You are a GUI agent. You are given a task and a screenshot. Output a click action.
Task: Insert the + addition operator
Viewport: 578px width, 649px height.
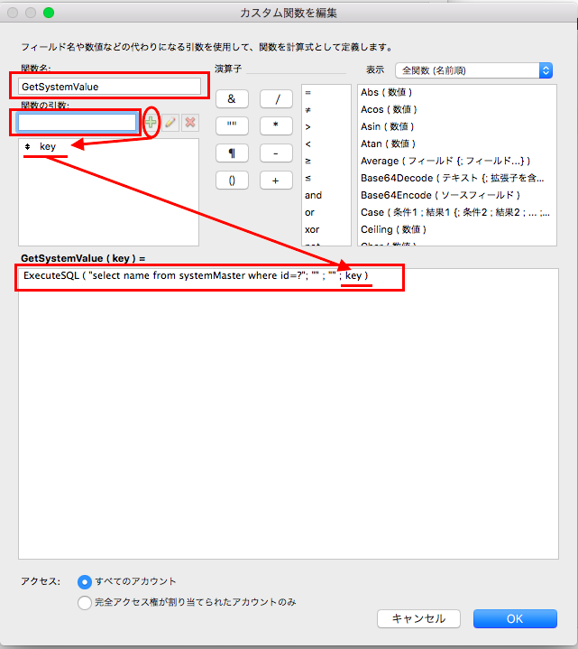276,180
